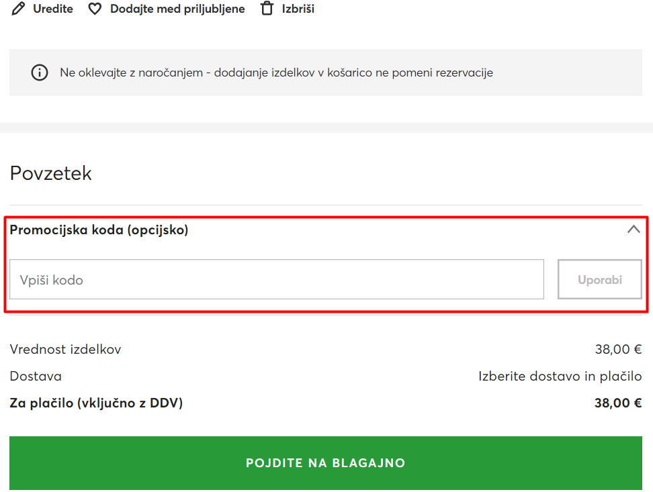This screenshot has width=653, height=492.
Task: Click the info circle icon
Action: tap(40, 72)
